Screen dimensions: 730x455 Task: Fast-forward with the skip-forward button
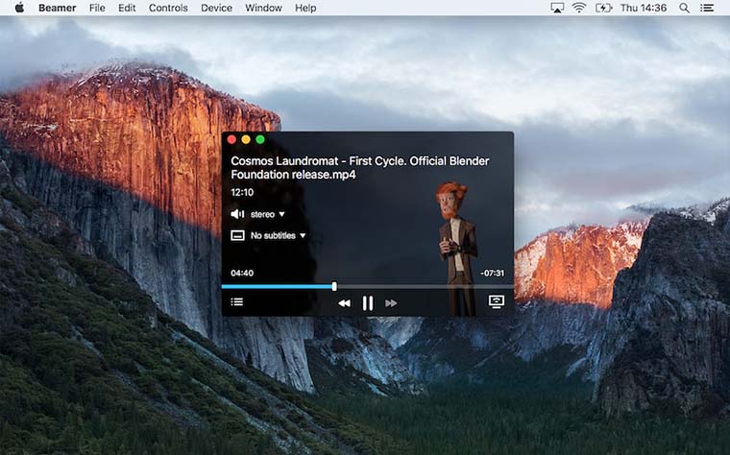(391, 303)
